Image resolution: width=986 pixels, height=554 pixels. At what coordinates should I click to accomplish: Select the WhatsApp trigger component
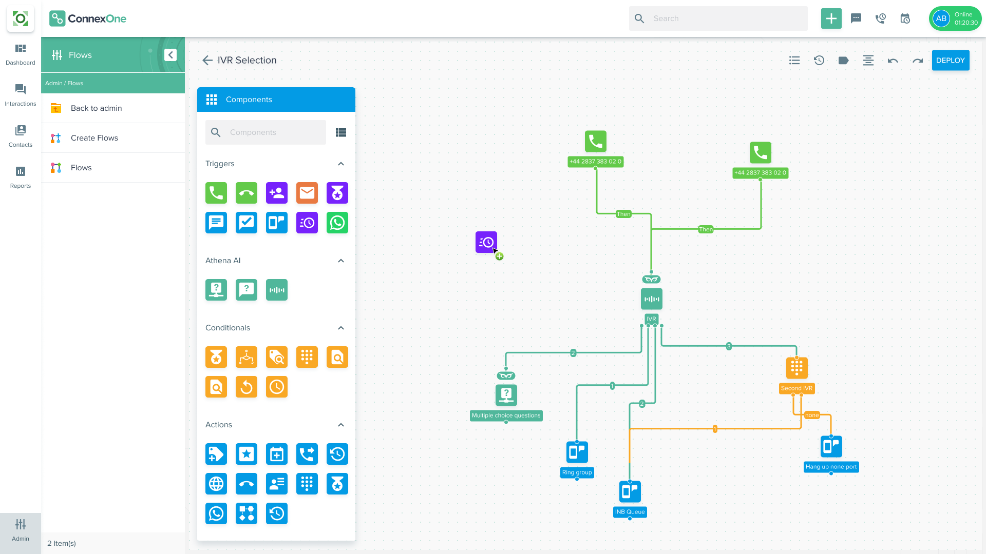click(x=337, y=223)
